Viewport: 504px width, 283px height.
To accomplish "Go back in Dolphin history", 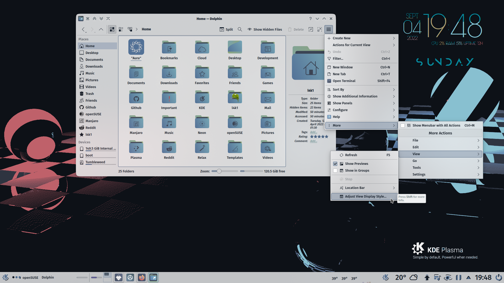I will [83, 29].
